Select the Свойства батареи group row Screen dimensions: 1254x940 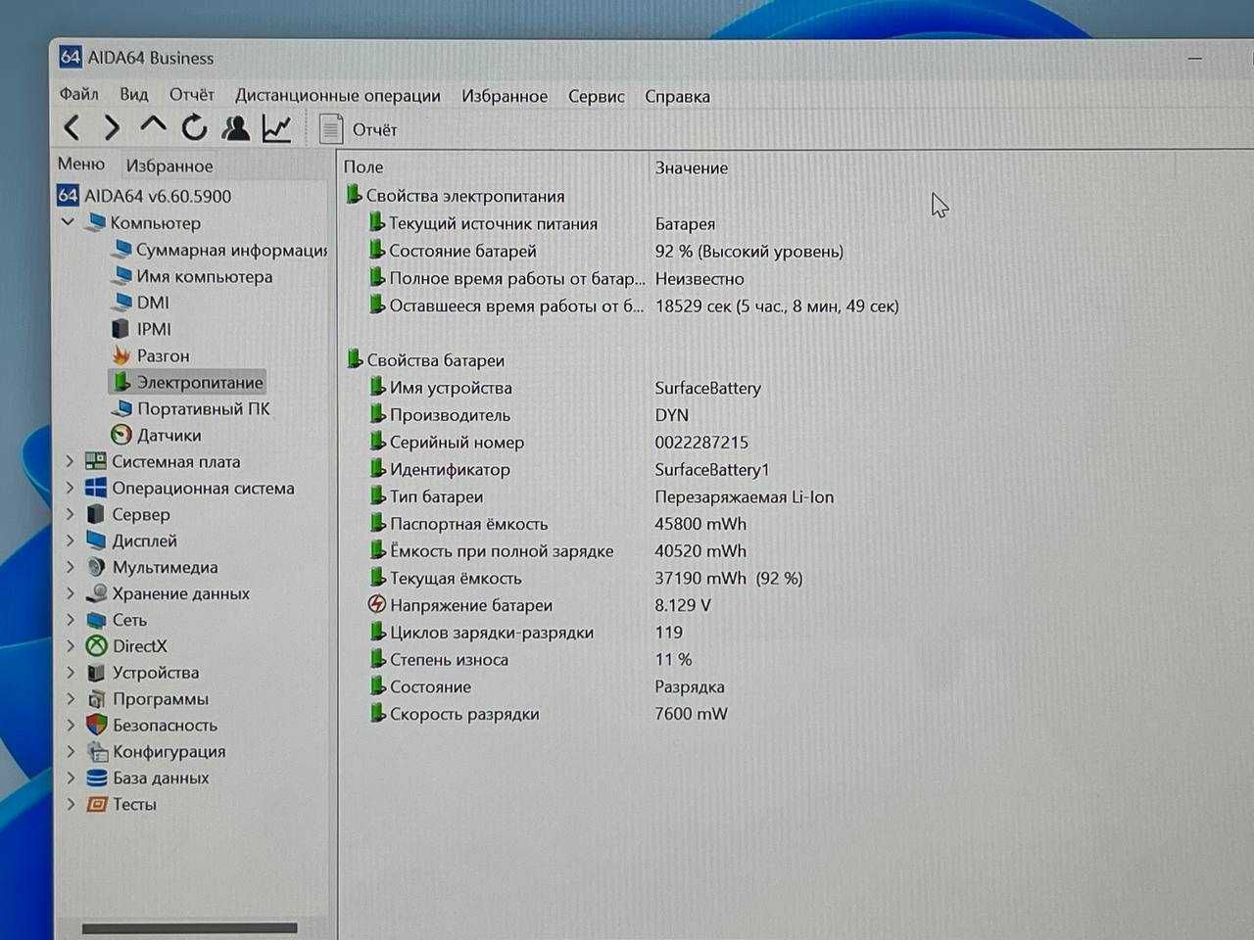click(x=425, y=360)
